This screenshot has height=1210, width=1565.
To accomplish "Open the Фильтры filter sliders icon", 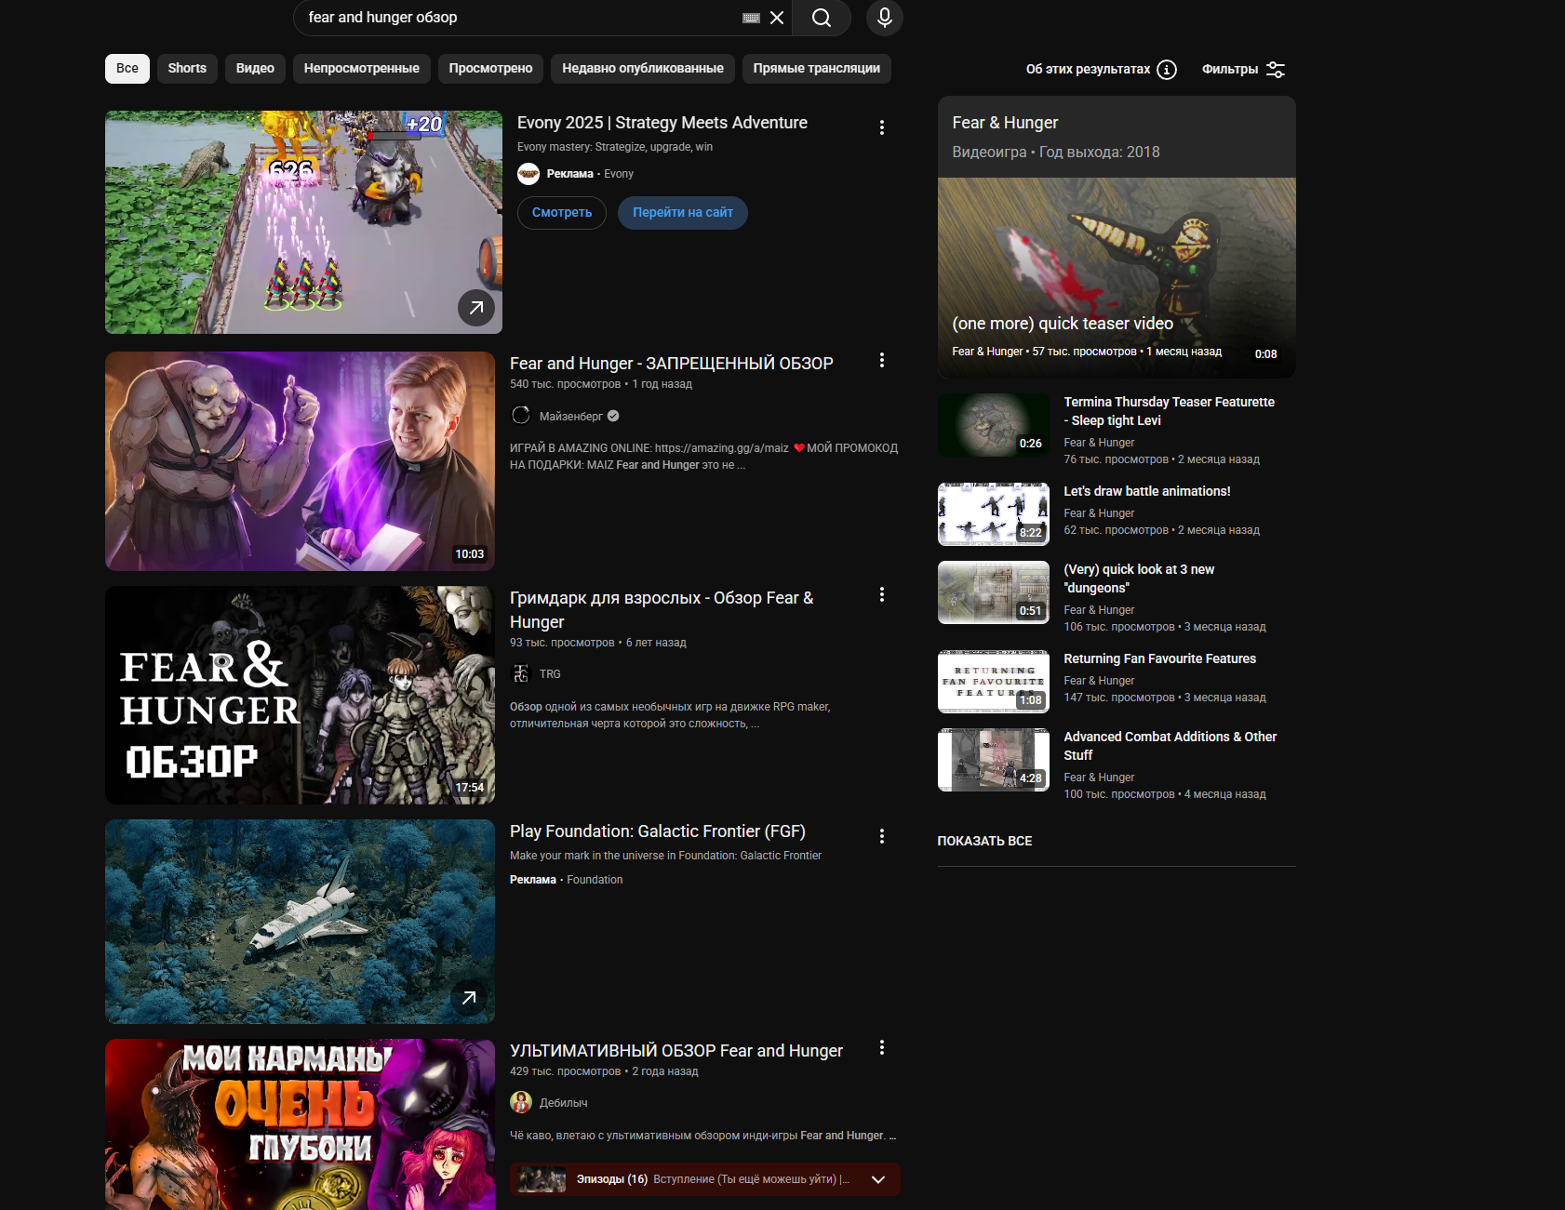I will point(1276,70).
